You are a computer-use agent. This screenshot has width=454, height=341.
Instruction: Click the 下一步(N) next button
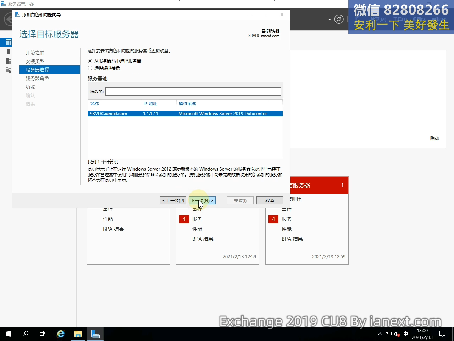[202, 201]
